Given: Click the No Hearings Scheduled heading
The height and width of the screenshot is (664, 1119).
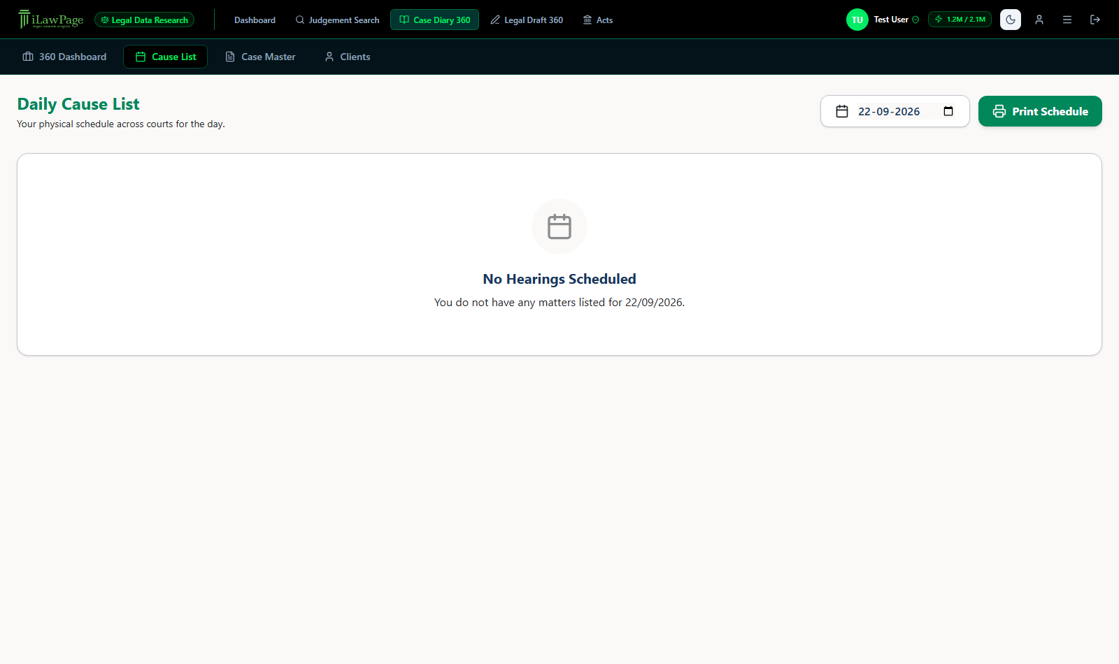Looking at the screenshot, I should (559, 279).
